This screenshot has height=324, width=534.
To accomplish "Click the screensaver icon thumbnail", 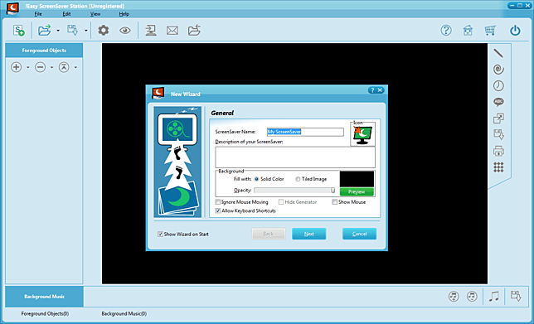I will [x=362, y=135].
